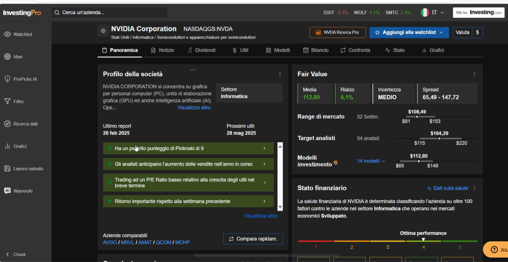Open comparable company MRVL
Image resolution: width=508 pixels, height=262 pixels.
128,242
